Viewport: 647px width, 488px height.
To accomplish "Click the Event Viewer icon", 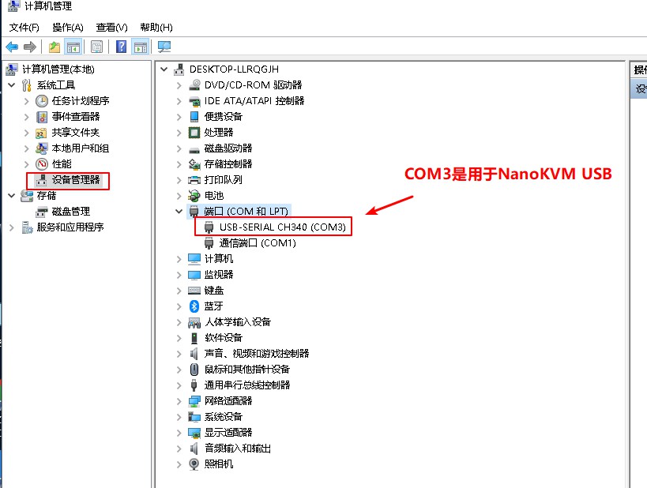I will pos(42,117).
